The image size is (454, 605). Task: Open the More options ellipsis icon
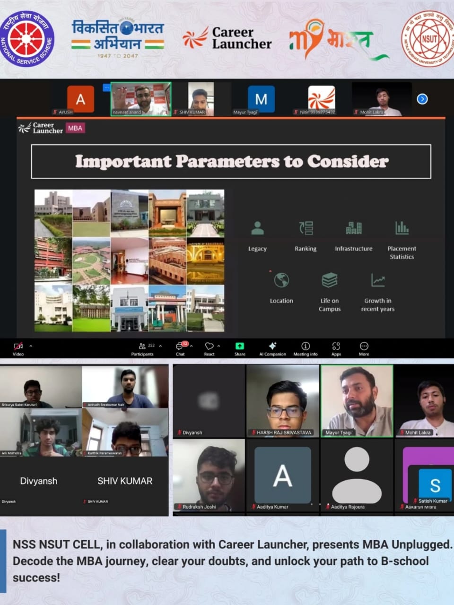[x=364, y=346]
